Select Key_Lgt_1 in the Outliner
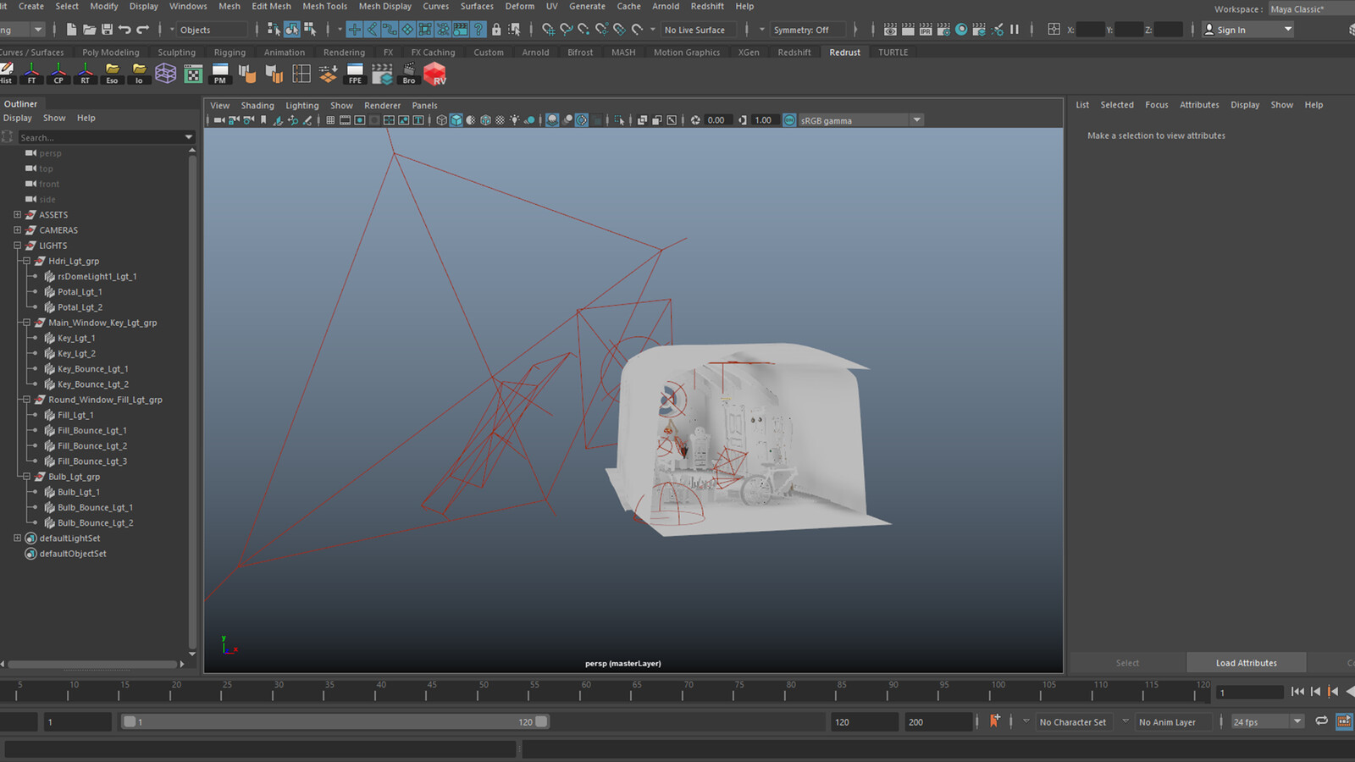 [x=76, y=338]
